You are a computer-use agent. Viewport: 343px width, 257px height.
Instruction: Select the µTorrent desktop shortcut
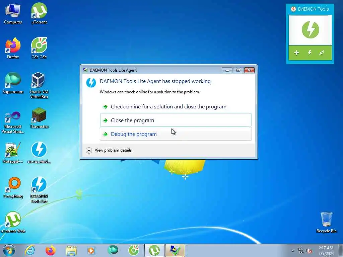pyautogui.click(x=39, y=13)
